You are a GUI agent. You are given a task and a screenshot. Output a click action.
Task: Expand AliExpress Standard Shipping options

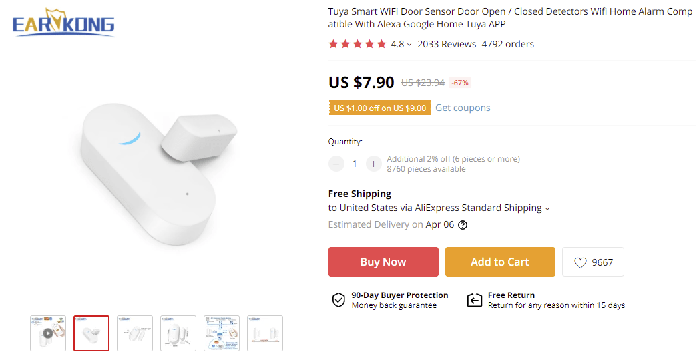(x=547, y=208)
